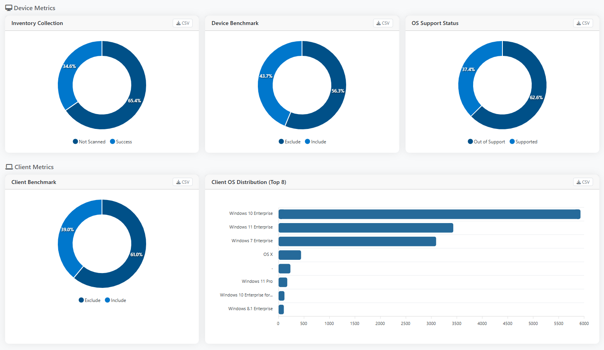The width and height of the screenshot is (604, 350).
Task: Click the Inventory Collection panel title
Action: pyautogui.click(x=37, y=23)
